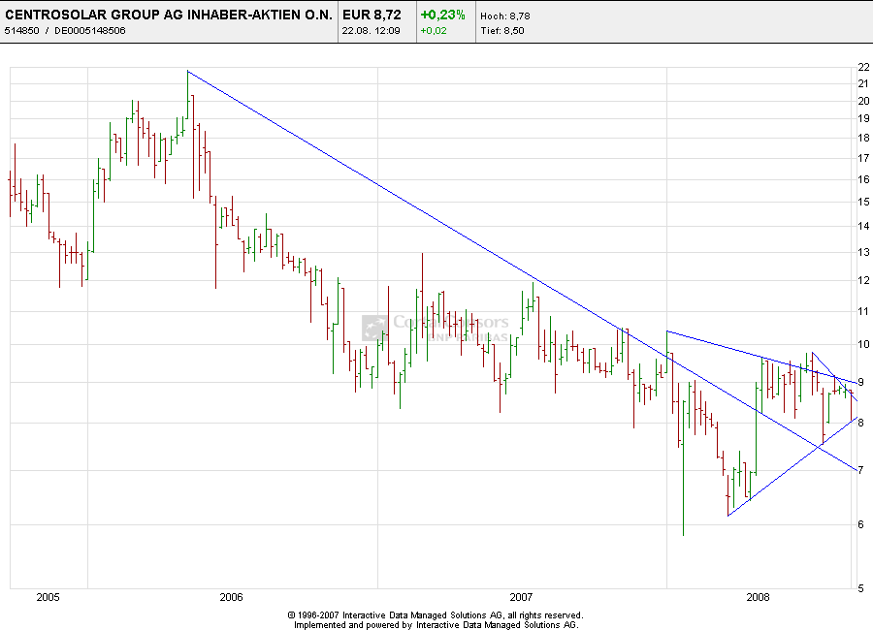Click the 14 price axis label
873x630 pixels.
point(863,226)
